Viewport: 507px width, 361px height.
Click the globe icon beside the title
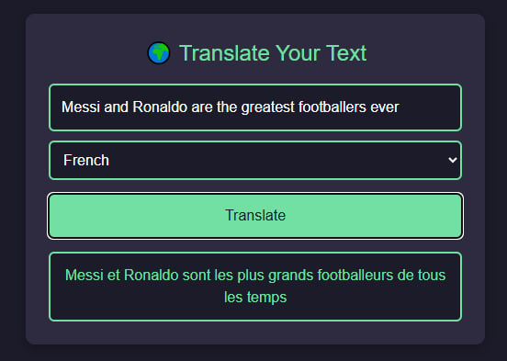click(x=158, y=53)
